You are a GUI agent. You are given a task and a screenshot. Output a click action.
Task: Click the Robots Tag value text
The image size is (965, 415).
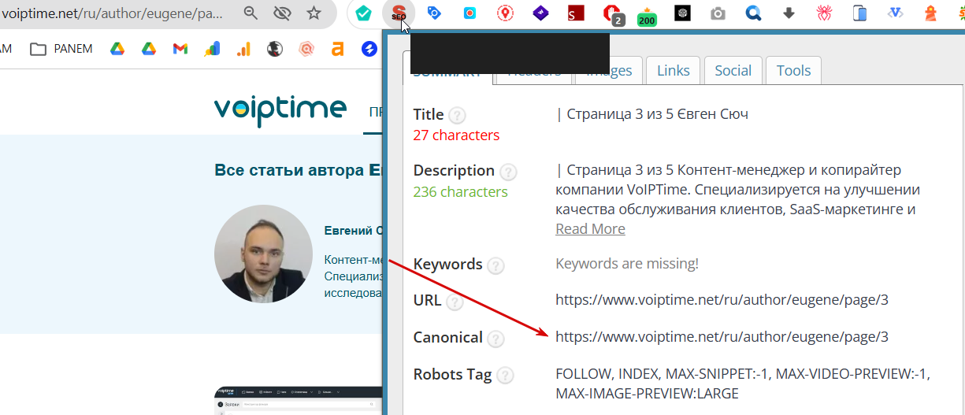[x=742, y=383]
